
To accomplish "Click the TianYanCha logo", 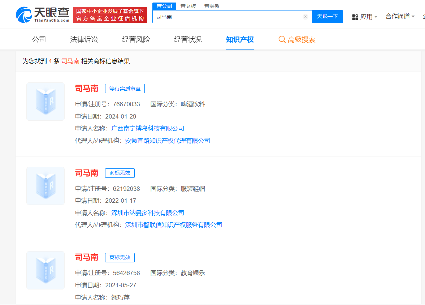I will (x=43, y=15).
